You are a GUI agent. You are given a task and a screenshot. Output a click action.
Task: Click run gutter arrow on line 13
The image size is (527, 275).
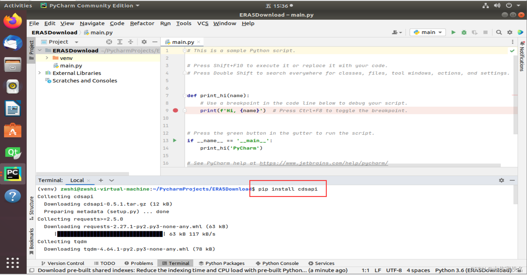(x=175, y=140)
